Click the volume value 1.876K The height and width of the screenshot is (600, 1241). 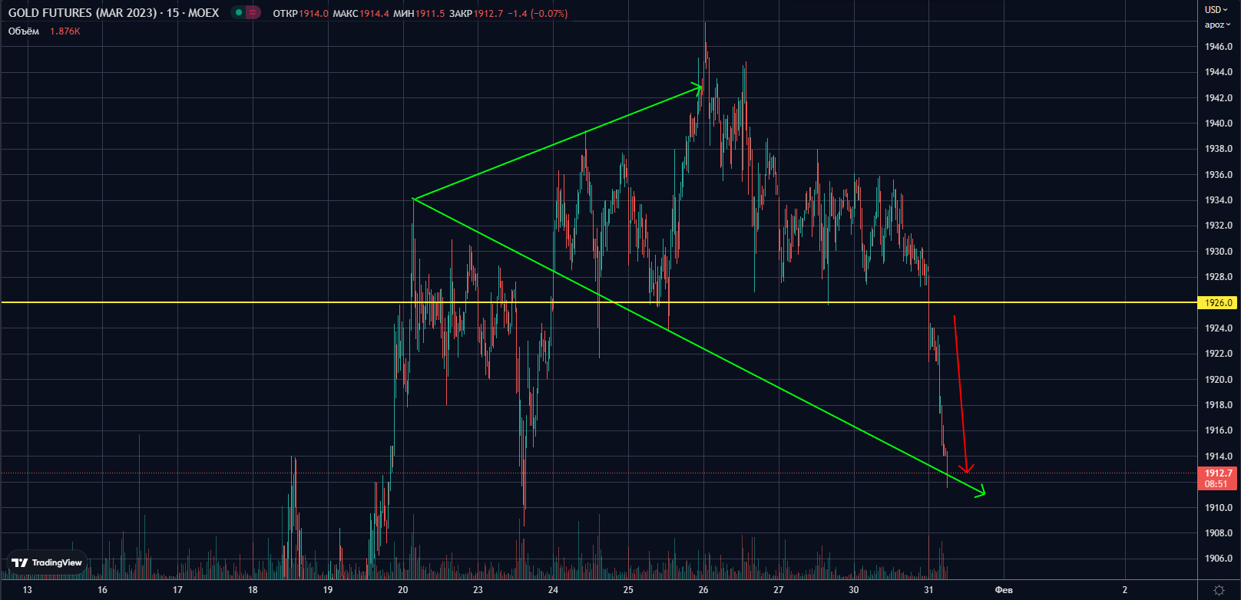pyautogui.click(x=65, y=31)
